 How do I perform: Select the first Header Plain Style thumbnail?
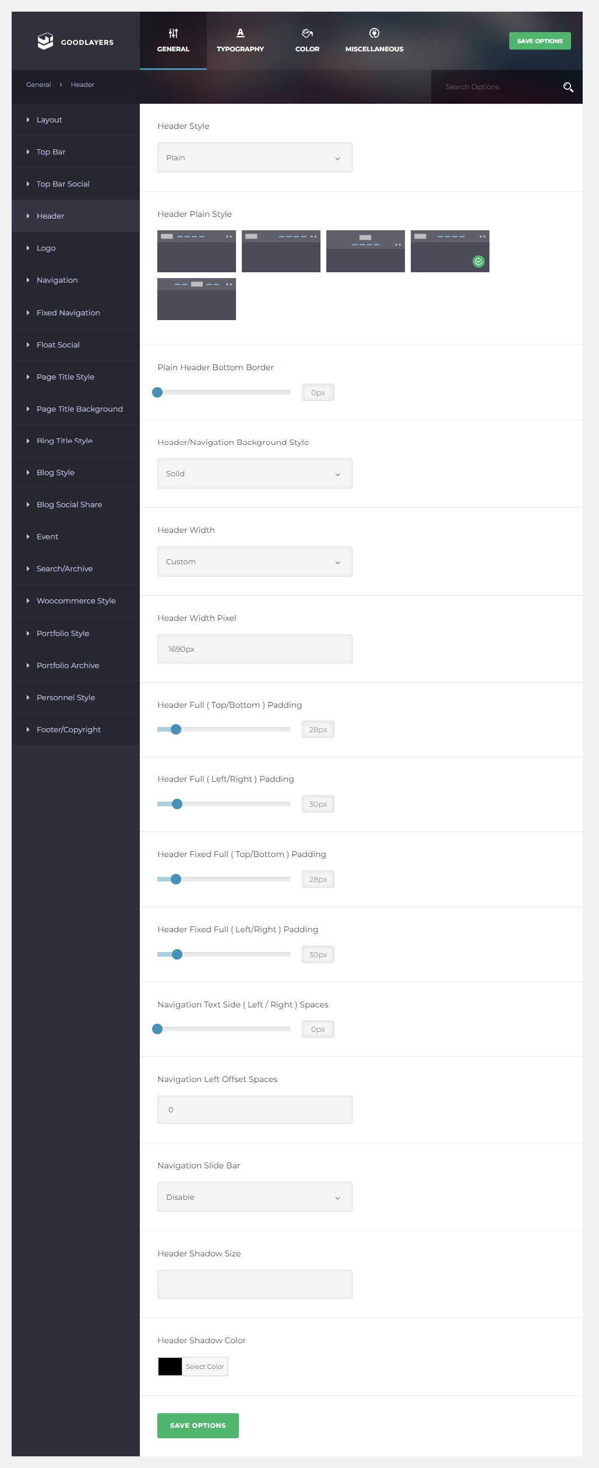click(x=196, y=251)
